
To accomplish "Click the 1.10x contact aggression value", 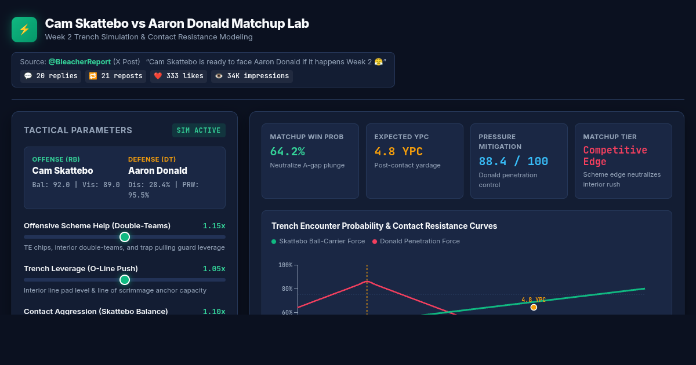I will (214, 311).
